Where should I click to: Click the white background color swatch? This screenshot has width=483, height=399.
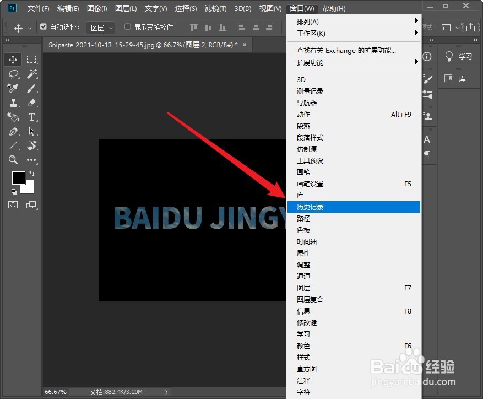[30, 188]
